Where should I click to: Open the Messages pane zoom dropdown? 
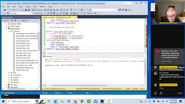tap(49, 86)
